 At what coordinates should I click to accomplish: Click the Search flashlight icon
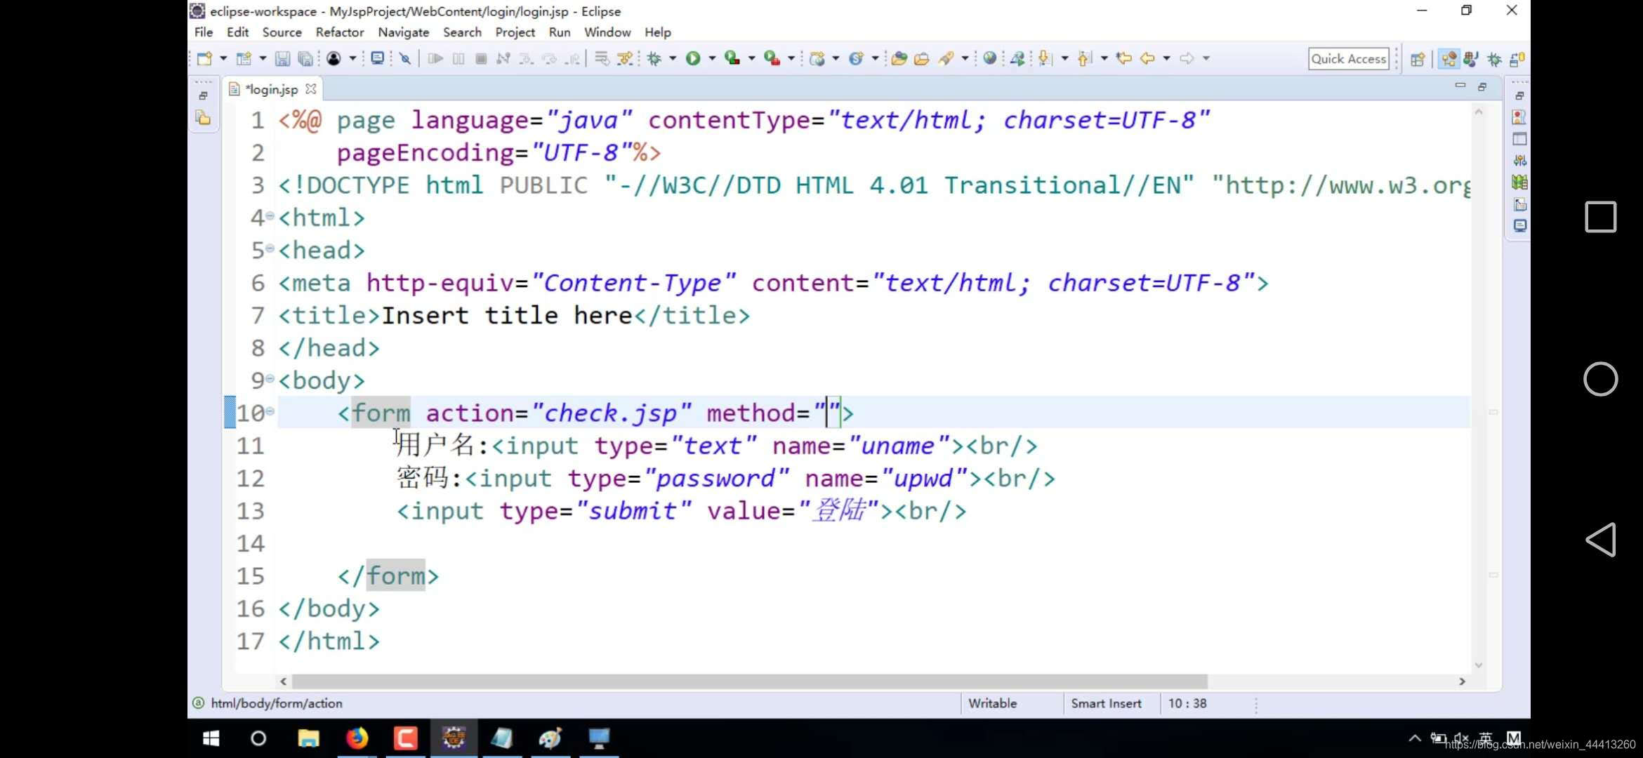click(946, 59)
